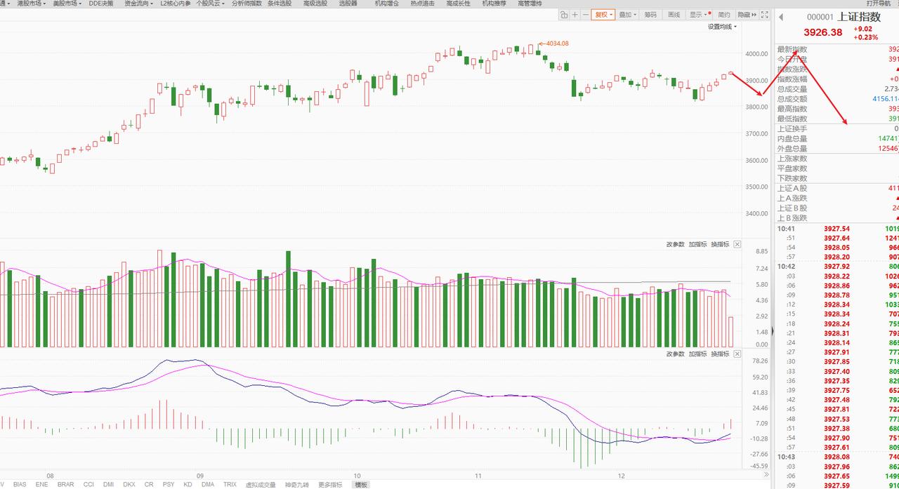
Task: Expand 资金流向 menu
Action: 138,4
